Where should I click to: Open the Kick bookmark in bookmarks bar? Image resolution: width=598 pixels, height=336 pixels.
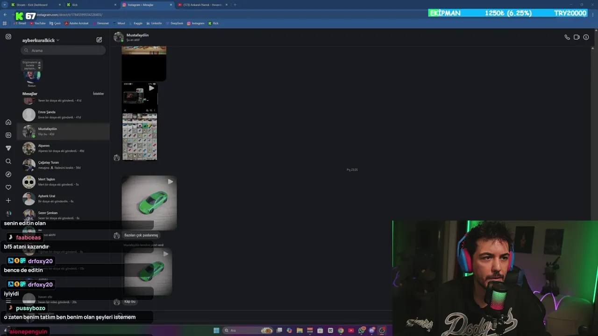point(214,23)
